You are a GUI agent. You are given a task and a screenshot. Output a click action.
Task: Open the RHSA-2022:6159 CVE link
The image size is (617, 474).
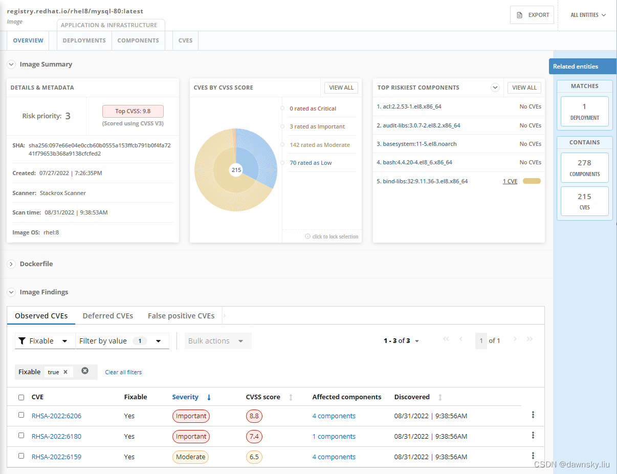[56, 457]
